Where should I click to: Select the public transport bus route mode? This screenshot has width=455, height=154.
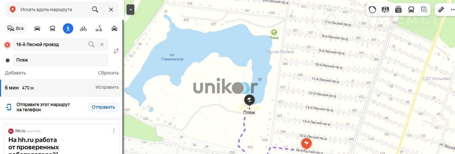(x=53, y=28)
